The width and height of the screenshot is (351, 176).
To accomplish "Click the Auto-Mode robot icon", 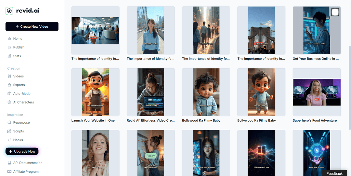I will coord(9,94).
